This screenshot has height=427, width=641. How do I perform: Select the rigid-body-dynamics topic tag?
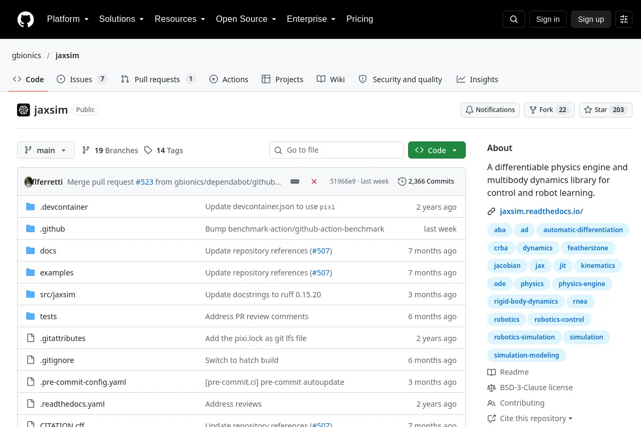click(526, 302)
